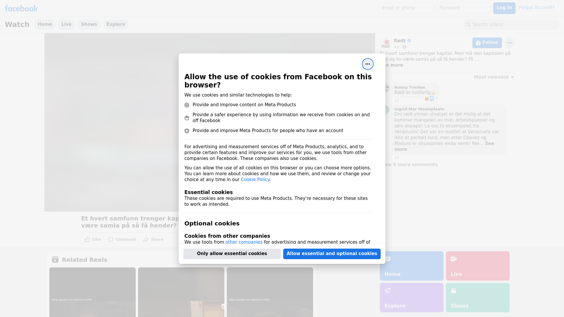Click Only allow essential cookies
This screenshot has width=564, height=317.
click(232, 254)
